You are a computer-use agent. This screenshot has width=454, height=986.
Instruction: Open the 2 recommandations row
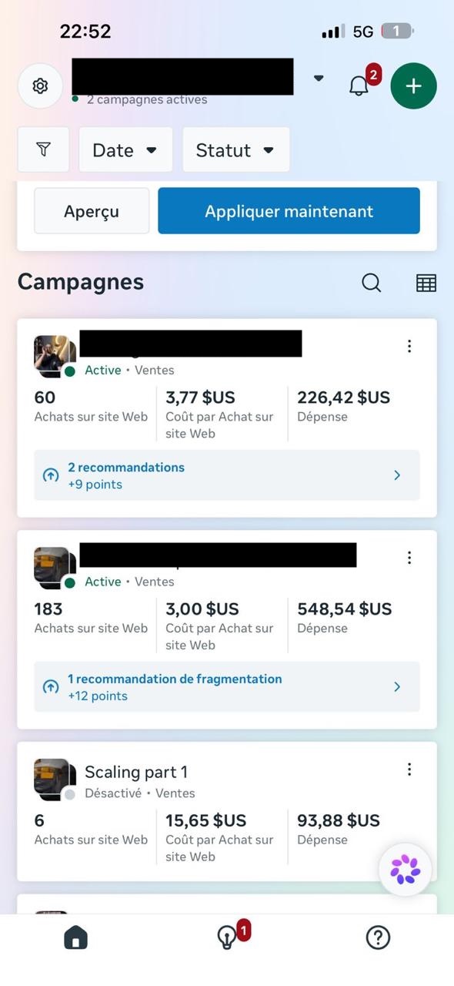tap(227, 475)
